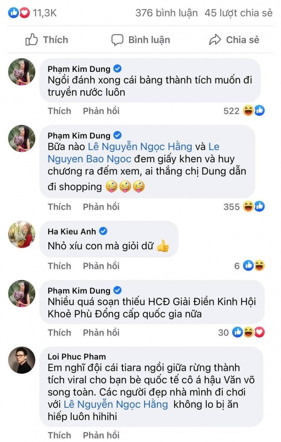Tap the Chia sẻ share arrow icon
Screen dimensions: 281x442
click(x=215, y=40)
